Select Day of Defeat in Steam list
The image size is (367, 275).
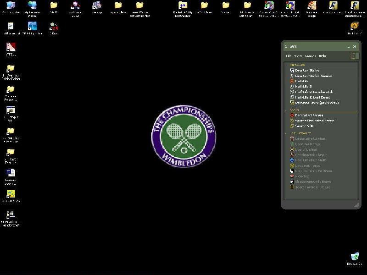[x=306, y=149]
